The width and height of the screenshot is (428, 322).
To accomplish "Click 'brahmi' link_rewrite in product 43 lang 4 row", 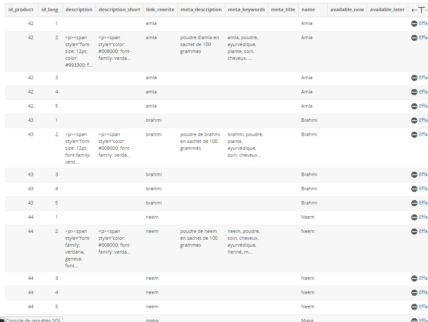I will pyautogui.click(x=153, y=189).
